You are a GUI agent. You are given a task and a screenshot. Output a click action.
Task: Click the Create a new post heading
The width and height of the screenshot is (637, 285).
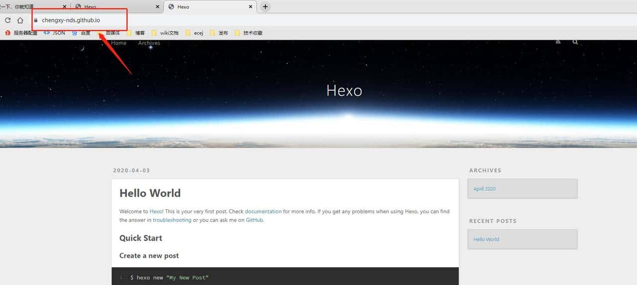(149, 256)
